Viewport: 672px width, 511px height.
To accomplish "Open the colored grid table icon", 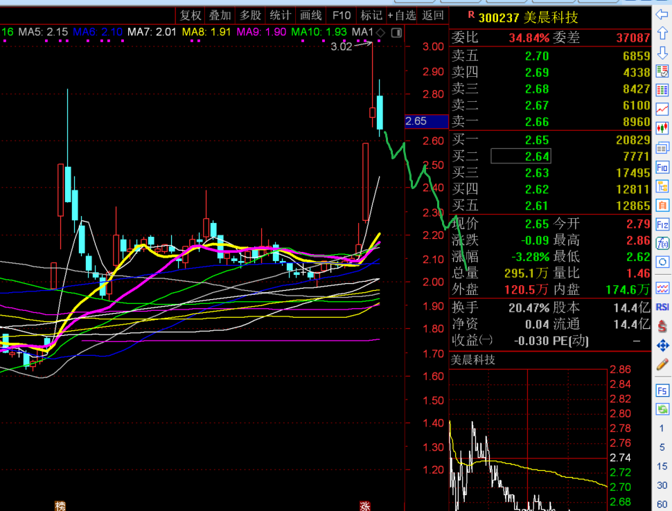I will click(662, 90).
